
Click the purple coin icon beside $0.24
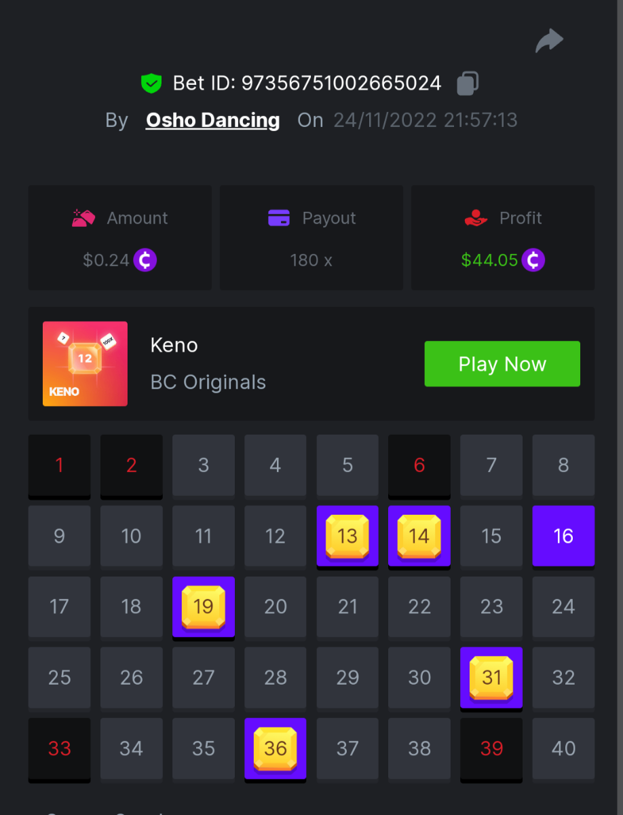click(x=145, y=260)
